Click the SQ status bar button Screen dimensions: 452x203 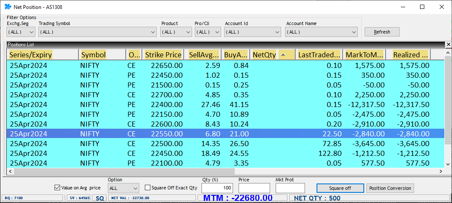point(99,198)
